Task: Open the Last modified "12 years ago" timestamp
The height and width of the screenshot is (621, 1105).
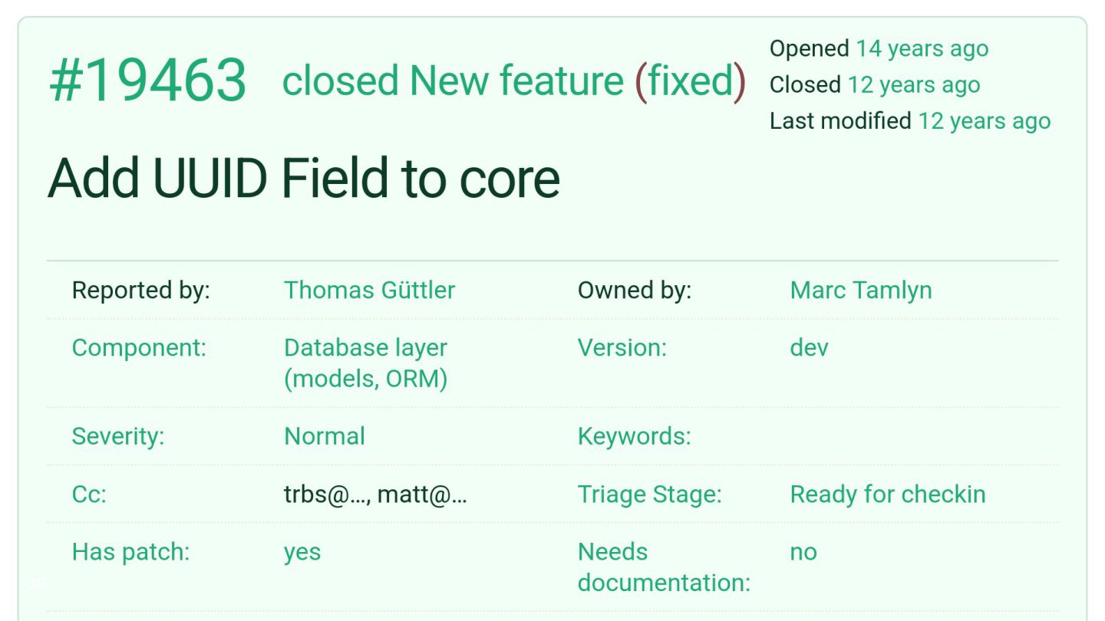Action: 985,120
